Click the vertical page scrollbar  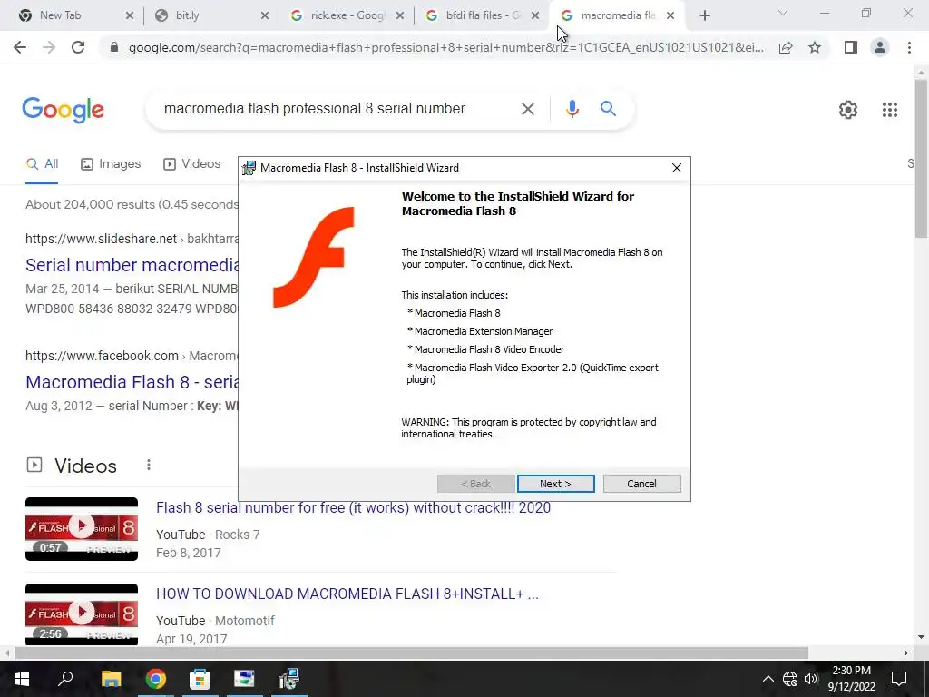click(x=921, y=159)
